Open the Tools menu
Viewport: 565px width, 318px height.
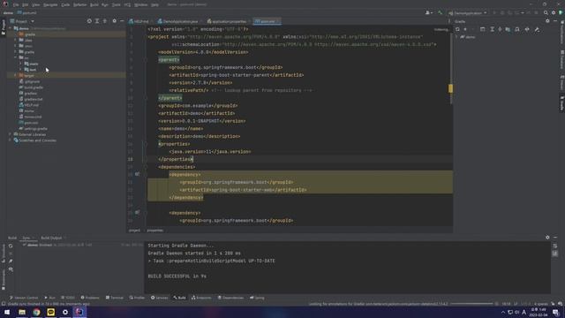point(116,5)
